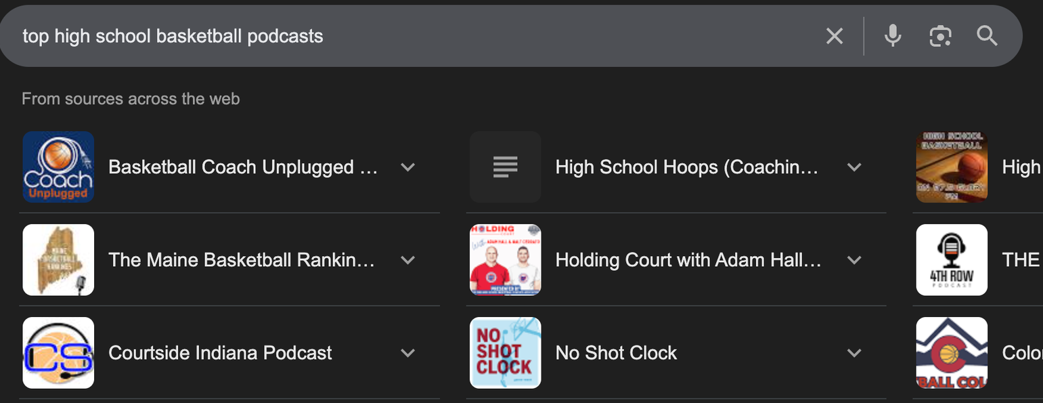Click the Basketball Coach Unplugged podcast logo

click(x=58, y=167)
